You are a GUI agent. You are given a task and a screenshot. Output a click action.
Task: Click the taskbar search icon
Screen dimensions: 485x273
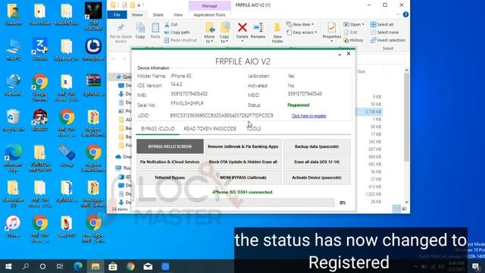click(26, 266)
